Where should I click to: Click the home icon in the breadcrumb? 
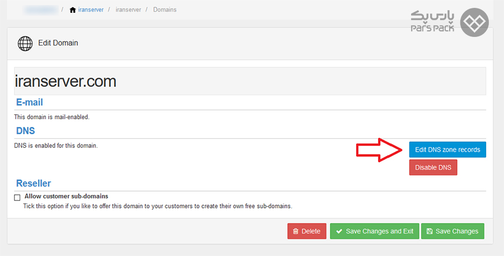[72, 10]
